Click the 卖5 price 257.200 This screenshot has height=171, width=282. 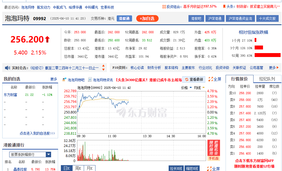pos(245,127)
